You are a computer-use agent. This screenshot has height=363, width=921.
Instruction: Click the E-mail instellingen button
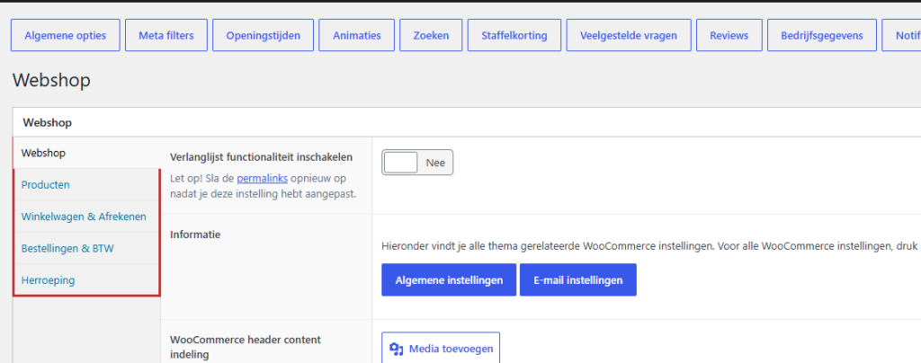pyautogui.click(x=578, y=279)
